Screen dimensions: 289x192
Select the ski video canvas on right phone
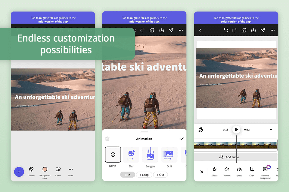tap(236, 78)
